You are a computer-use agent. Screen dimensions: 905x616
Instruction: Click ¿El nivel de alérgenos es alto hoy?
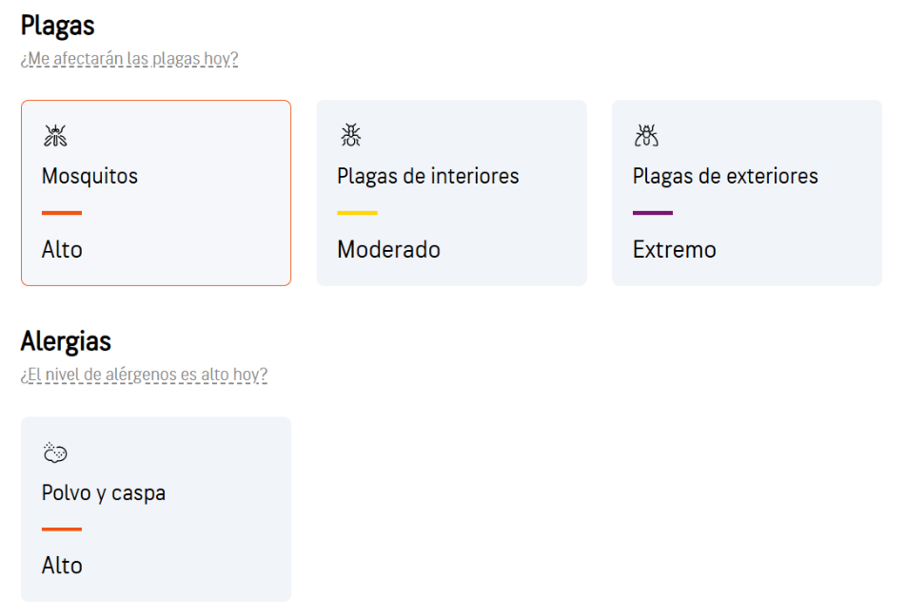(144, 375)
